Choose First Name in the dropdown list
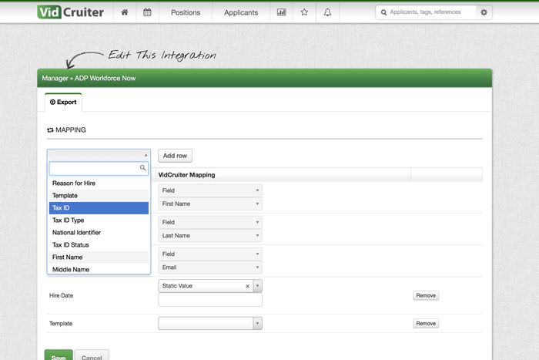The image size is (539, 360). 99,257
